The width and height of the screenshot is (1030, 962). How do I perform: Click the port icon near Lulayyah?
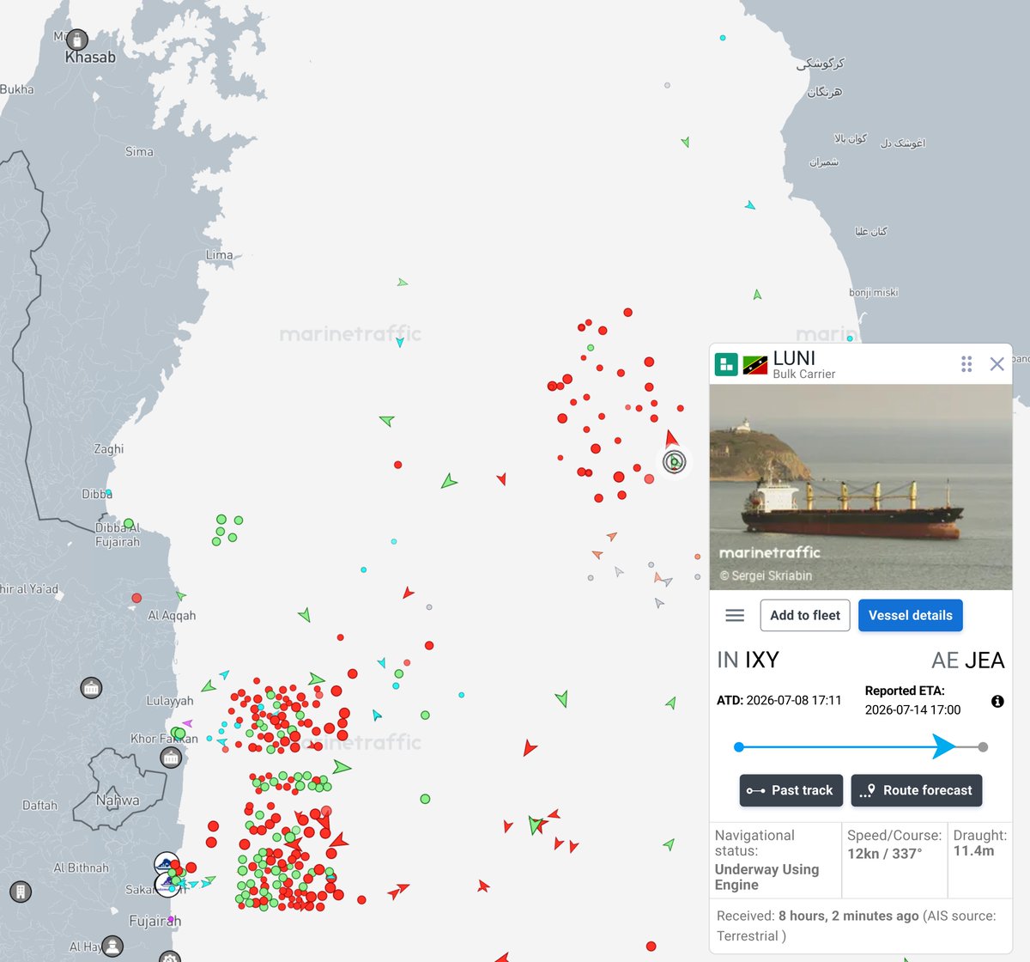click(x=91, y=687)
